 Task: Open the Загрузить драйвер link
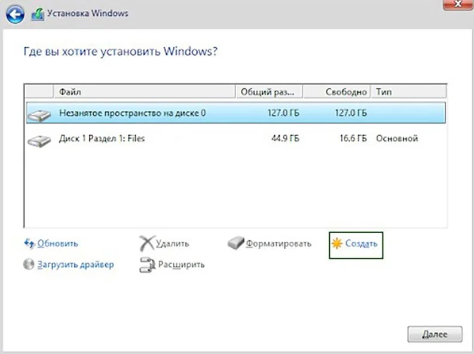point(75,264)
